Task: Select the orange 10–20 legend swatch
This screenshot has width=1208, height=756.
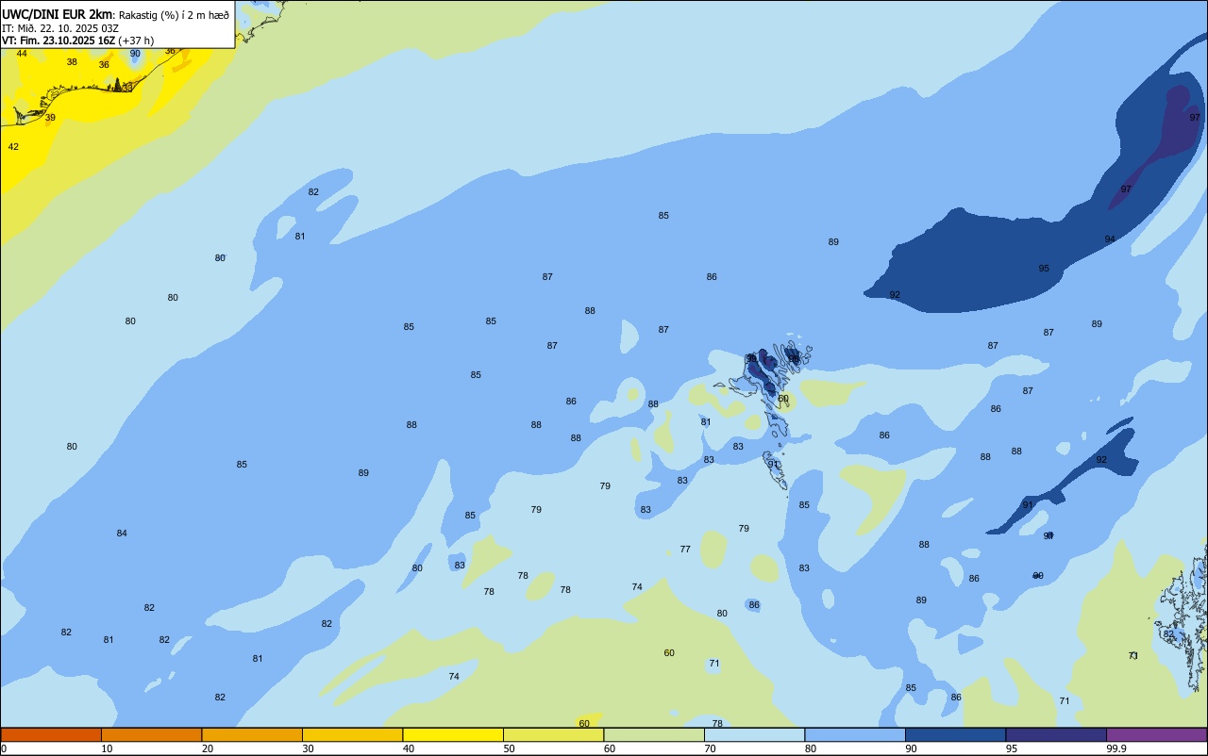Action: (x=151, y=734)
